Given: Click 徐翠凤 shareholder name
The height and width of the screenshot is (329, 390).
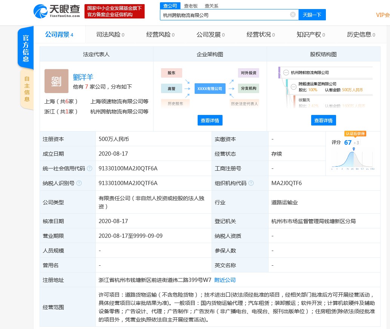Looking at the screenshot, I should [x=304, y=100].
